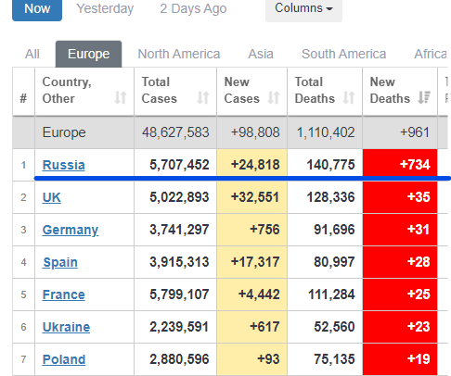Select Europe total cases 48,627,583

point(175,132)
